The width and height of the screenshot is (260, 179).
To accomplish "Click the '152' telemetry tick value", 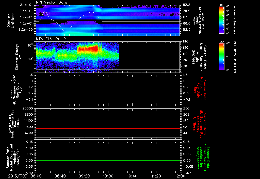I will [186, 121].
